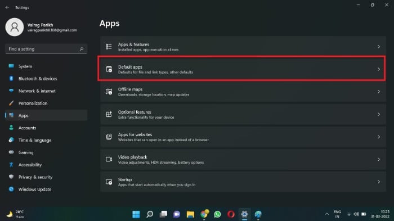Click the user name Vairag Parikh
The height and width of the screenshot is (221, 394).
coord(40,25)
